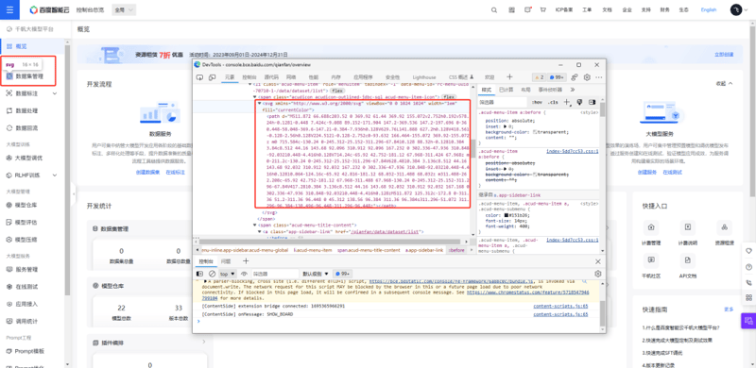The width and height of the screenshot is (756, 368).
Task: Open DevTools settings gear icon
Action: [587, 77]
